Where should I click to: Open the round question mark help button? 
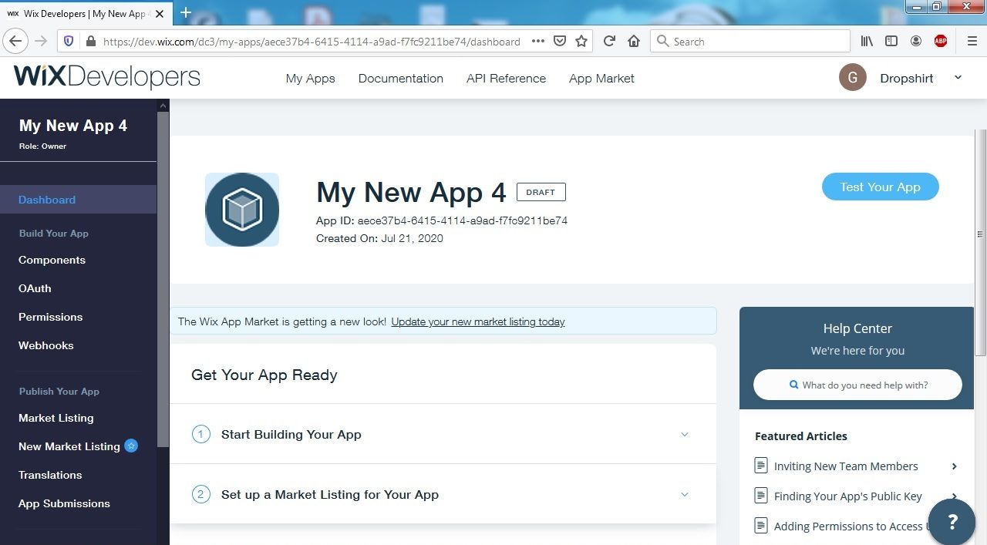click(952, 522)
